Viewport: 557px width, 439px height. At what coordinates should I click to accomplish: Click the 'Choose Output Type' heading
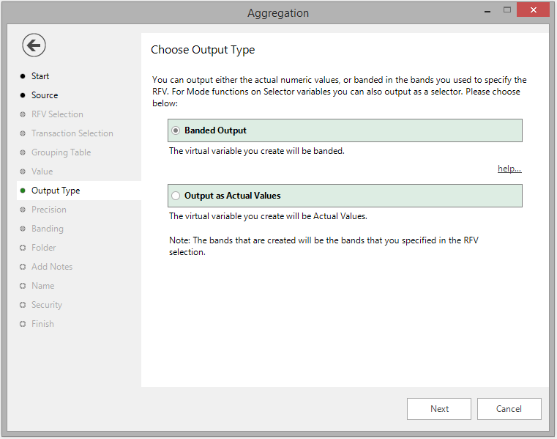coord(203,50)
